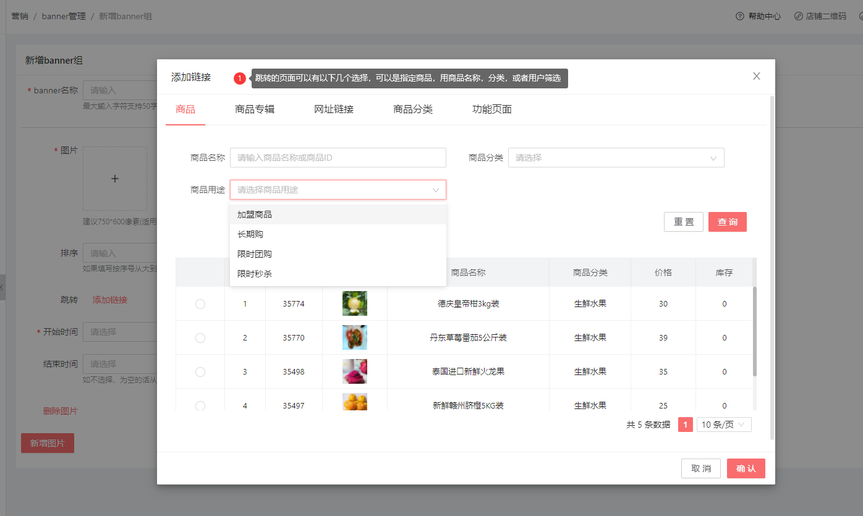
Task: Open the 商品分类 dropdown selector
Action: pyautogui.click(x=616, y=158)
